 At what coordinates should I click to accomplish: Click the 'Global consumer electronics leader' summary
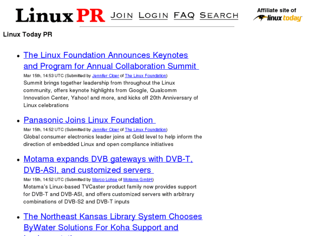[113, 140]
